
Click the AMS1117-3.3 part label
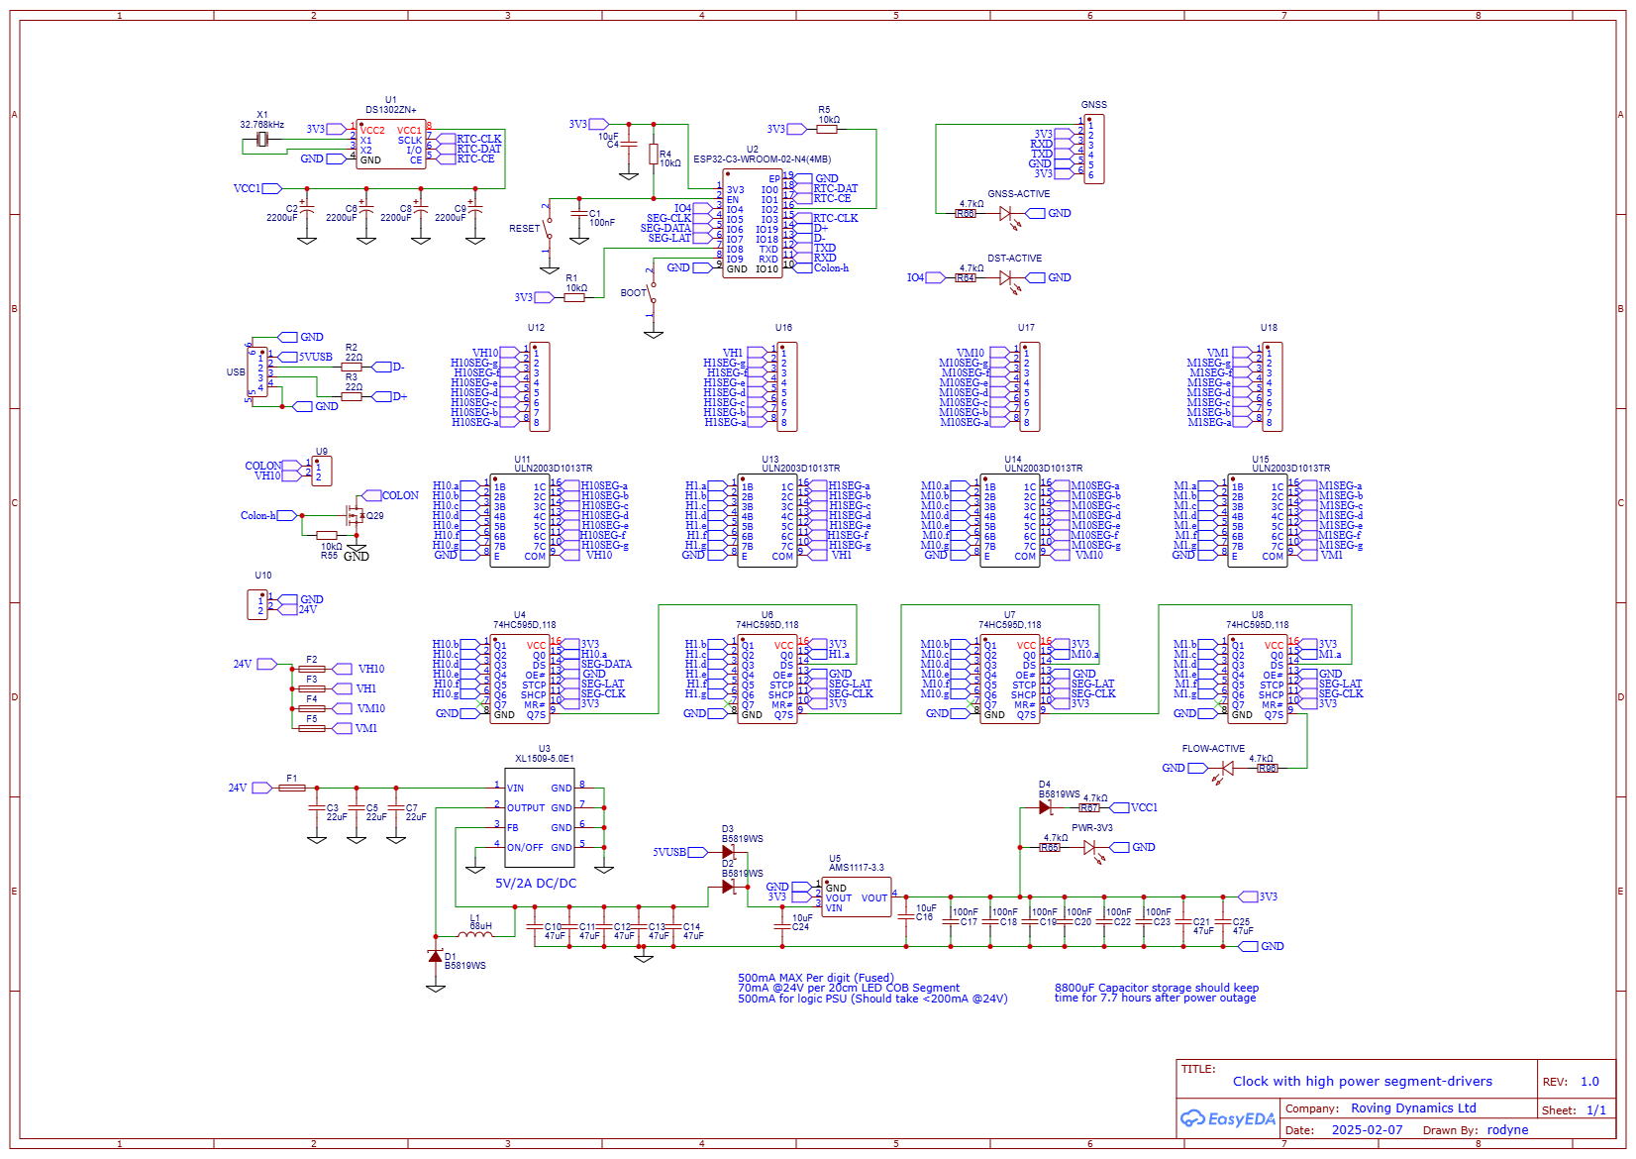pos(857,868)
